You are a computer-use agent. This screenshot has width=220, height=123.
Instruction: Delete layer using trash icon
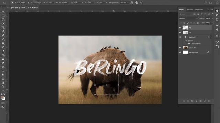click(x=209, y=101)
